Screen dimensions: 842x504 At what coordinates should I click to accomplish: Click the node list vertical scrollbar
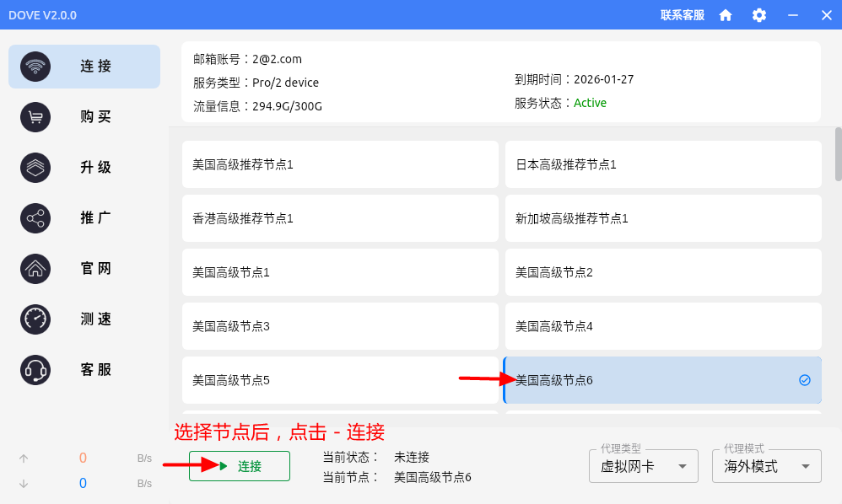click(838, 154)
